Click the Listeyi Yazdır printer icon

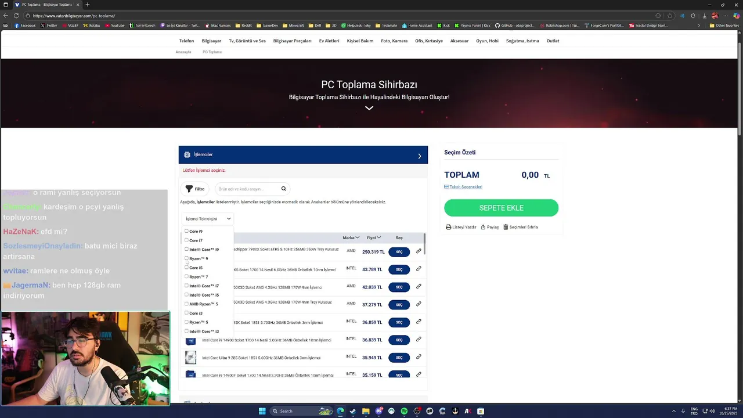pos(448,227)
